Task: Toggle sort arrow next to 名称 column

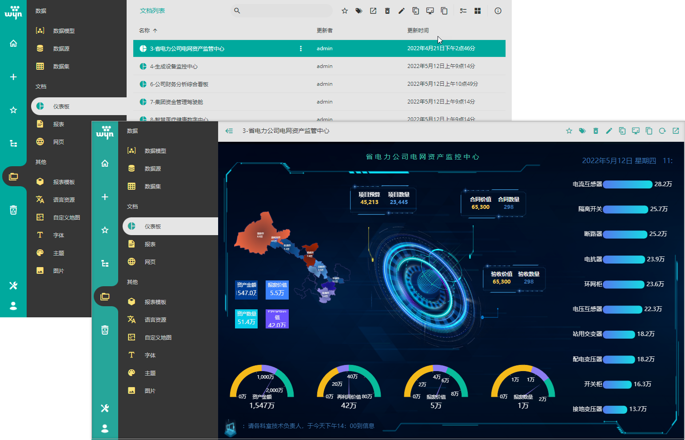Action: [x=155, y=31]
